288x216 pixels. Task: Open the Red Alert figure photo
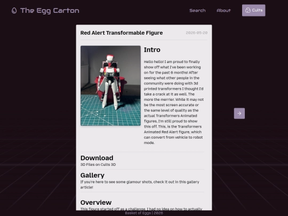pos(110,86)
